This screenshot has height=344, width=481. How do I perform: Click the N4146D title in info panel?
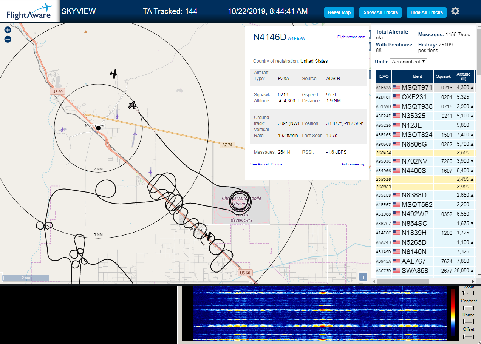(270, 37)
